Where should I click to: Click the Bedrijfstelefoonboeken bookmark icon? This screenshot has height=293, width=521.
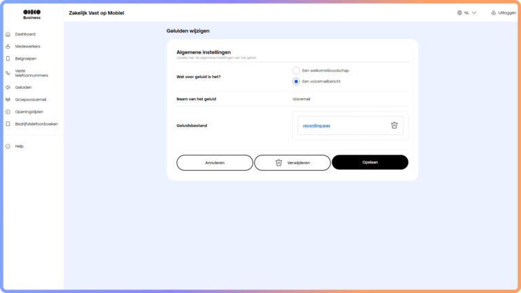(8, 124)
